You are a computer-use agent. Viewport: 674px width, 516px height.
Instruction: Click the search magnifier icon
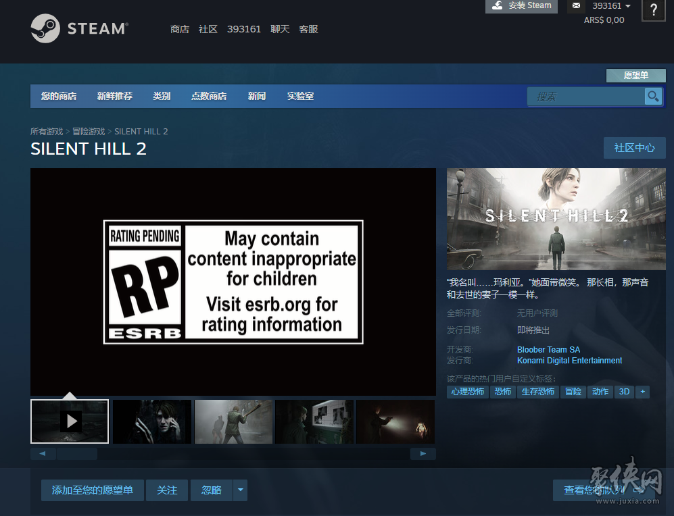click(x=653, y=97)
